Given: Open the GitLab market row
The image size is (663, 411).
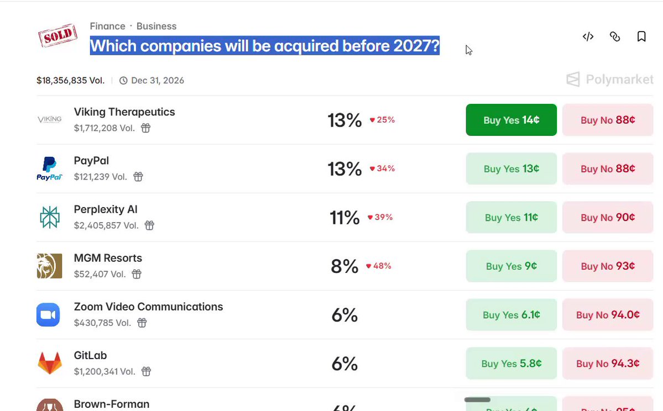Looking at the screenshot, I should [x=344, y=363].
